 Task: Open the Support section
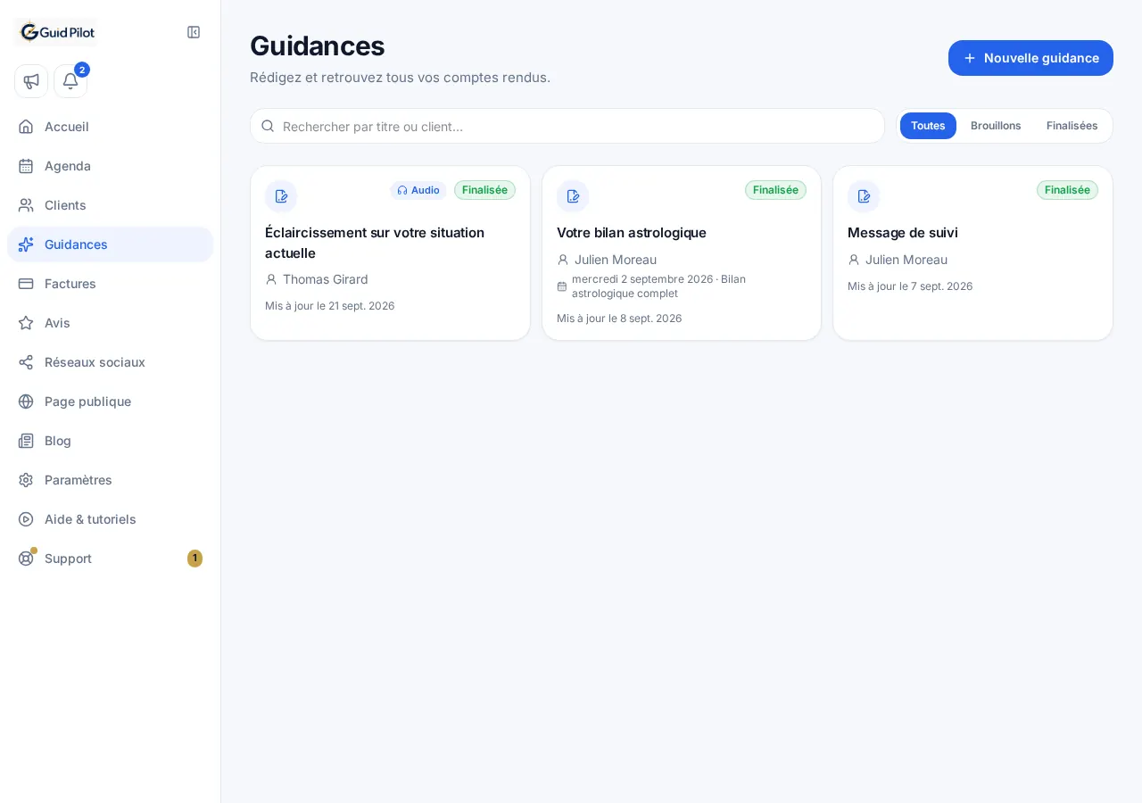coord(111,559)
